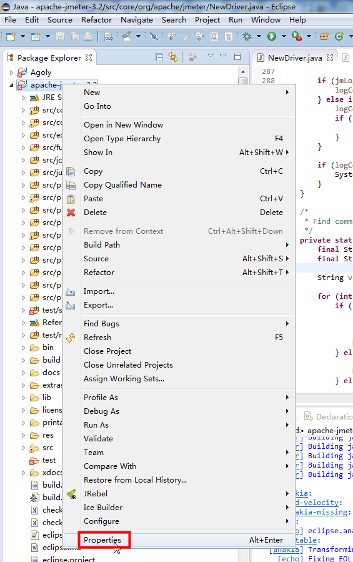The width and height of the screenshot is (353, 562).
Task: Close the NewDriver.java editor tab
Action: pos(330,58)
